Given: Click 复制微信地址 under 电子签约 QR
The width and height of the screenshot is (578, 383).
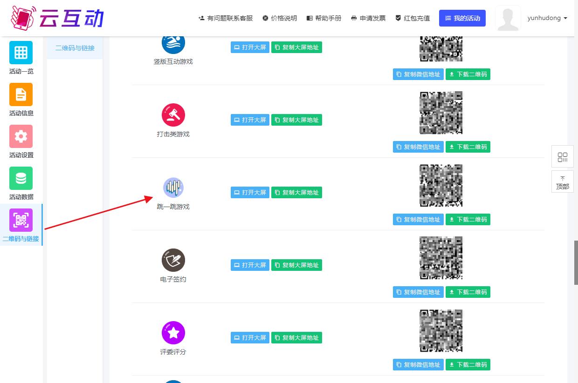Looking at the screenshot, I should click(x=418, y=292).
